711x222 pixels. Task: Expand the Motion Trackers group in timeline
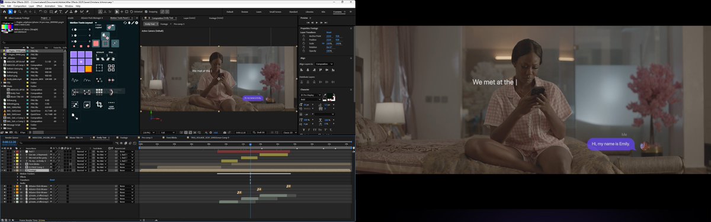(x=17, y=173)
